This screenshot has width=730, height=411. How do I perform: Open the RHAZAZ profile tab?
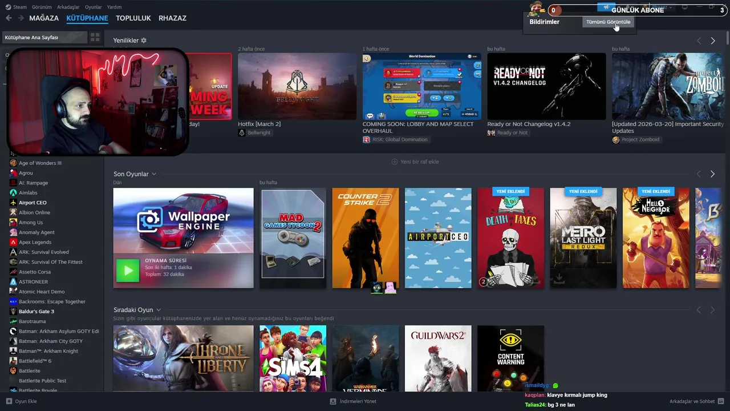(x=173, y=18)
